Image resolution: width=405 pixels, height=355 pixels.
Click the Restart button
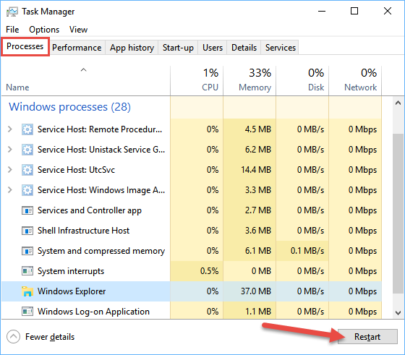pyautogui.click(x=367, y=337)
